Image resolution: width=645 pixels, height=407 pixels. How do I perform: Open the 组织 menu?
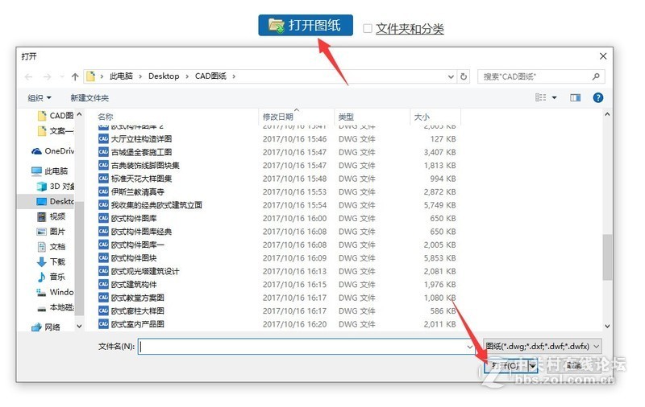(39, 98)
